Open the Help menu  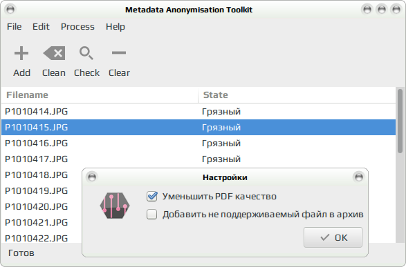[116, 27]
